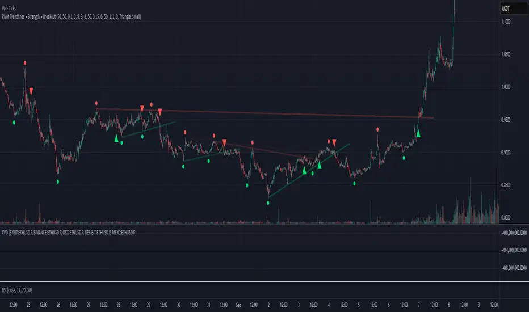Click the -444,000,000.0000 CVD axis value

[514, 250]
